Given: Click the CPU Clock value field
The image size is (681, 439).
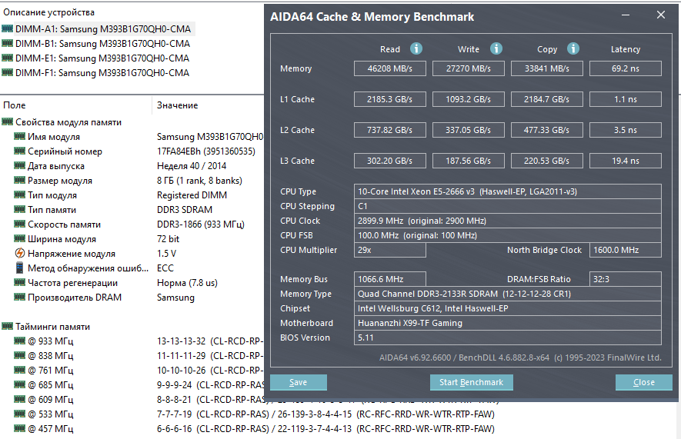Looking at the screenshot, I should tap(508, 221).
